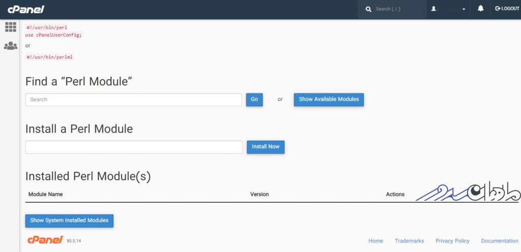Click the cPanel logo in header
The height and width of the screenshot is (252, 521).
[26, 9]
